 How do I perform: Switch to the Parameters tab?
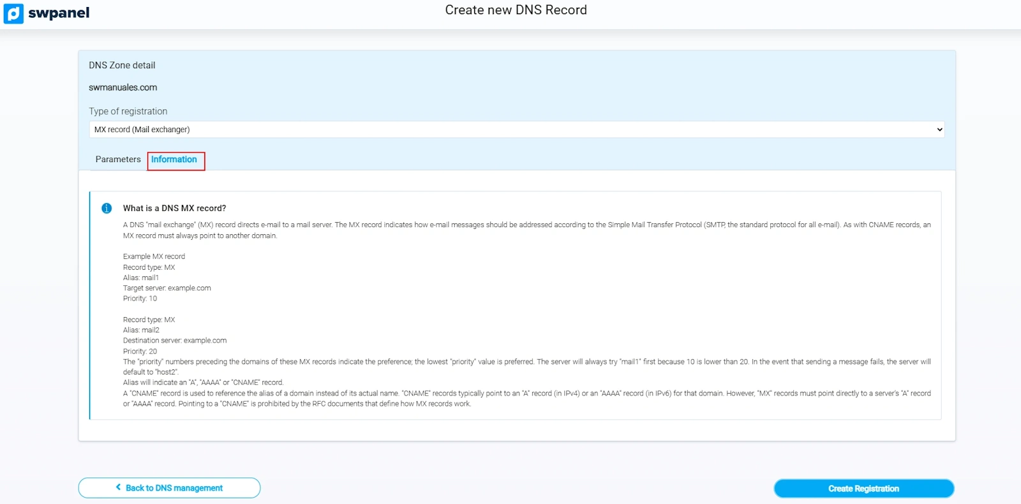point(118,159)
